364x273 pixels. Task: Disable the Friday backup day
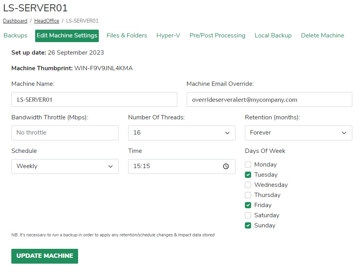[x=248, y=205]
